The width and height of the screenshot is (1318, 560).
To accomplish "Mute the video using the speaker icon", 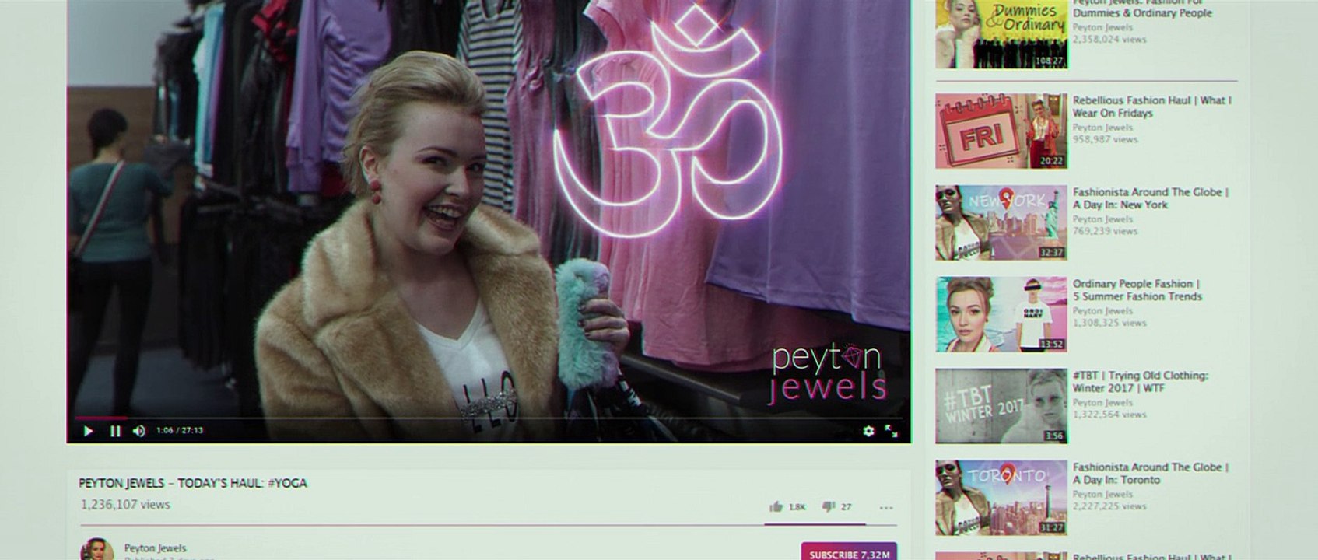I will tap(139, 431).
